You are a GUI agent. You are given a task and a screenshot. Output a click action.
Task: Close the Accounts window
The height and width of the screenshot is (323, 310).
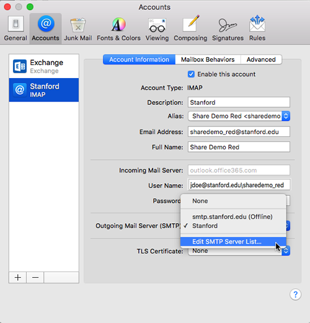[x=7, y=7]
